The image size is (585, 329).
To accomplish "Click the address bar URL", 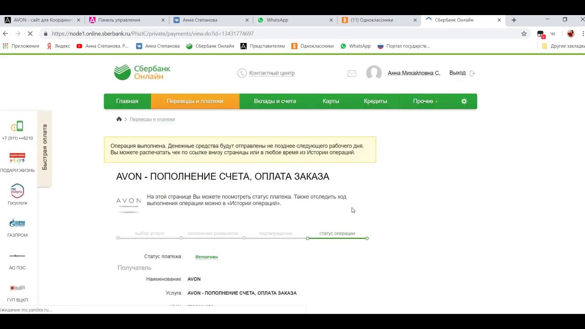I will click(x=153, y=34).
